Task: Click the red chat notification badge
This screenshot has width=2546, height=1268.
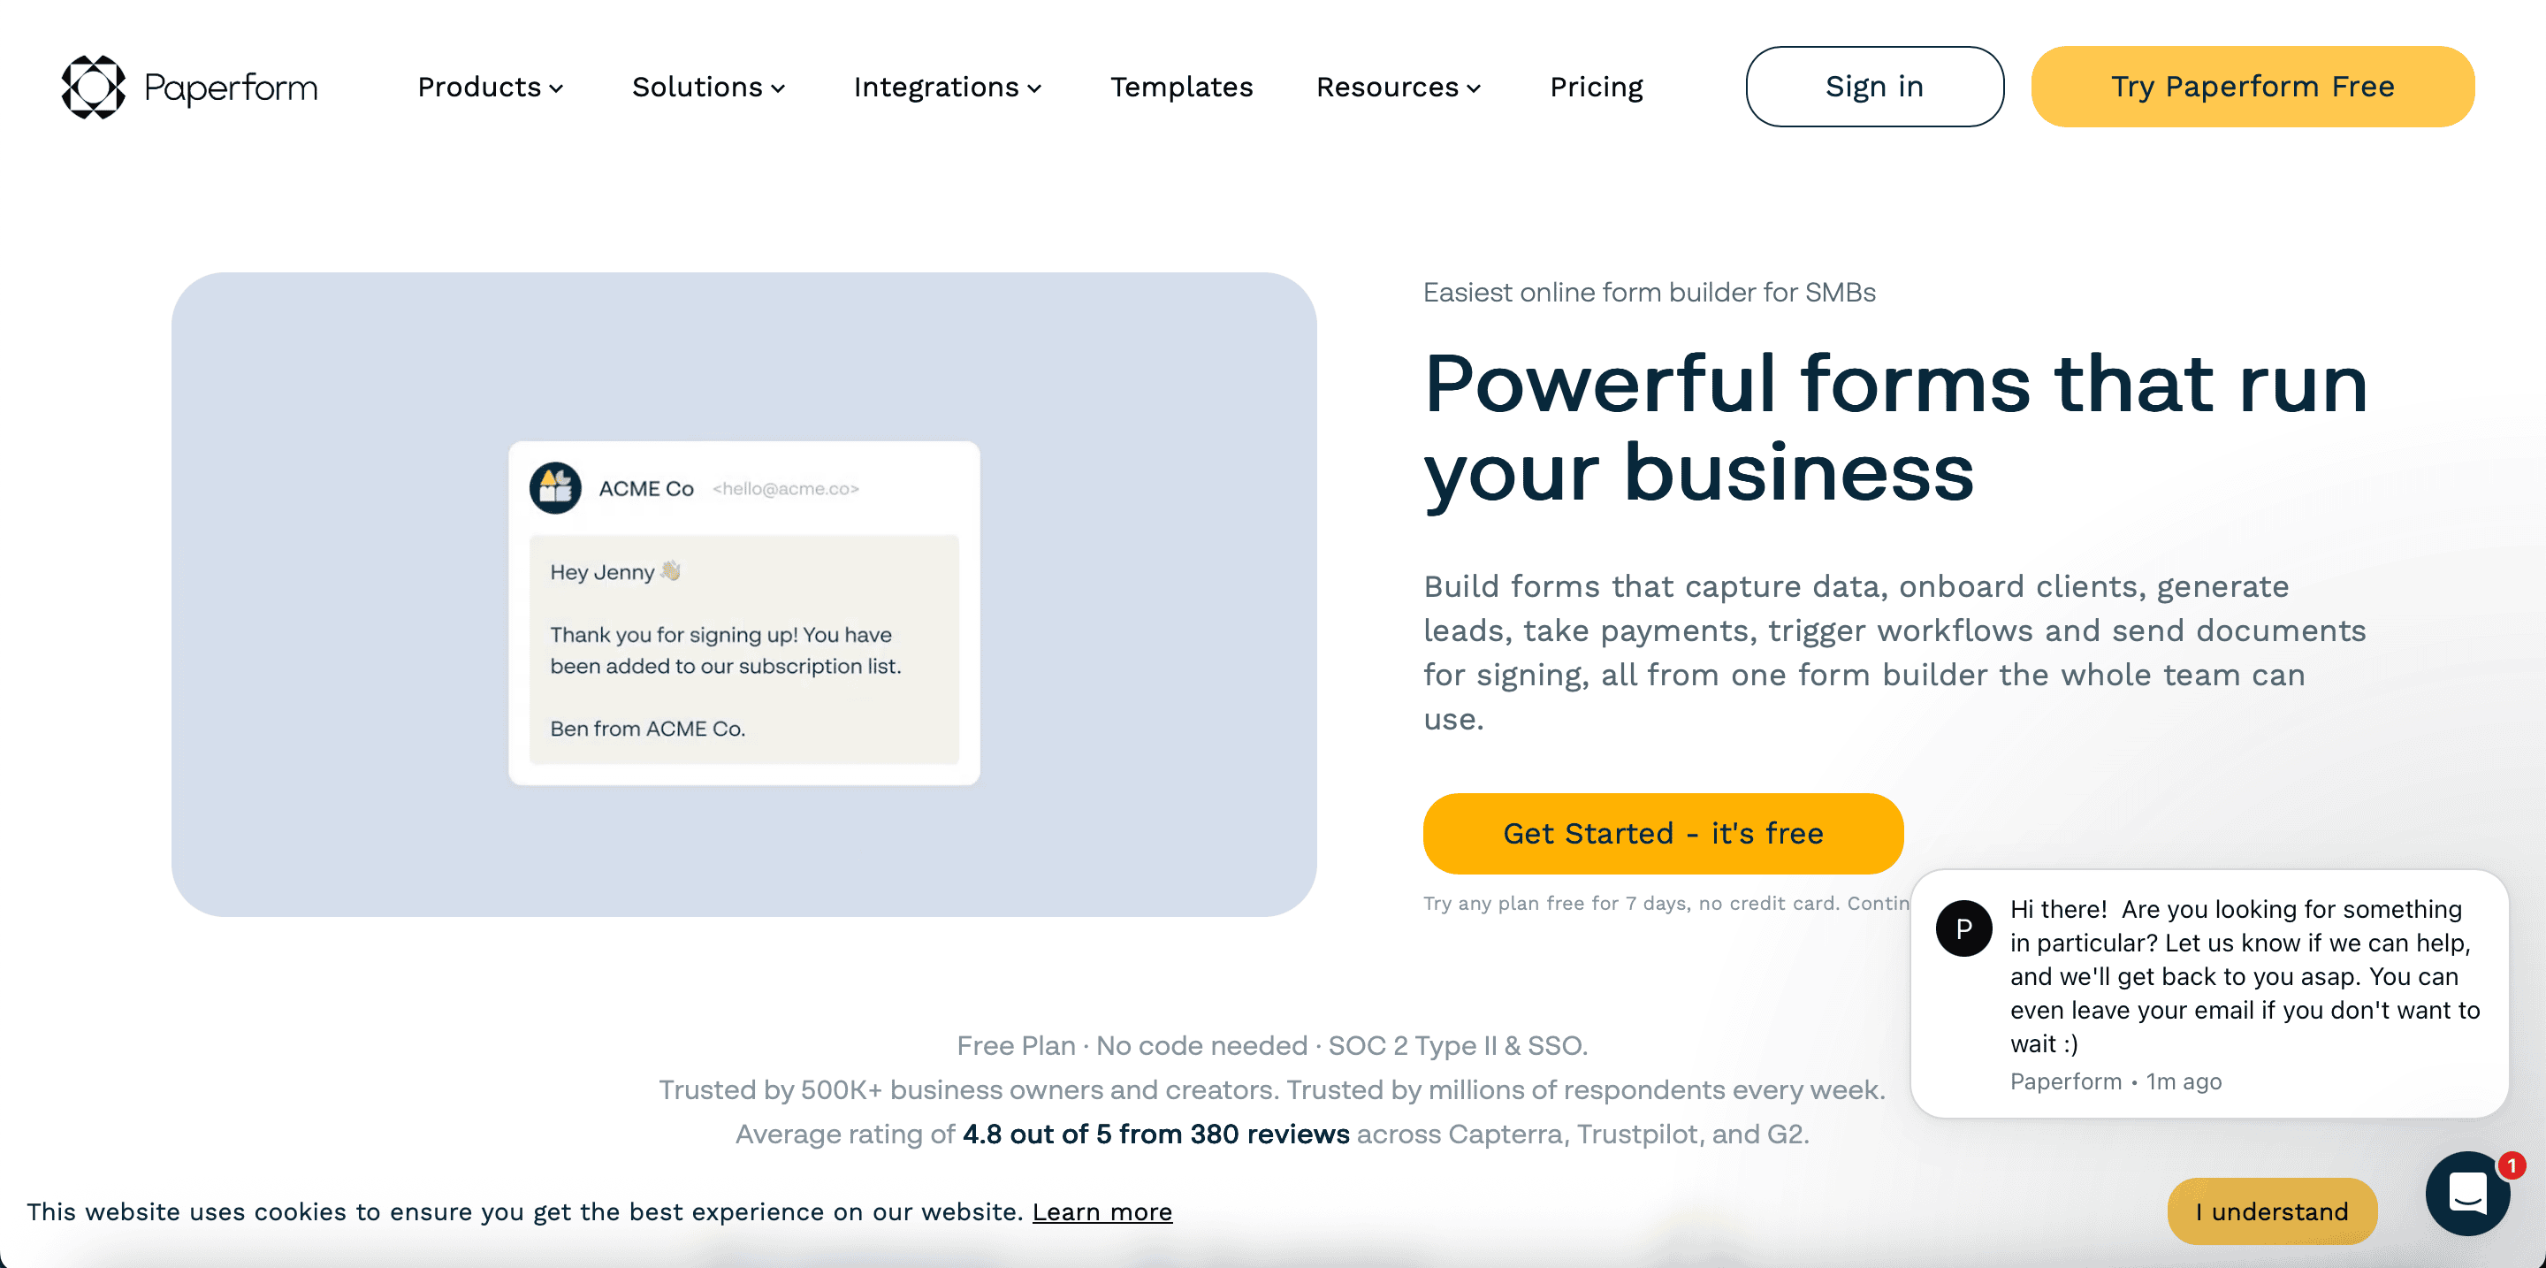Action: [x=2511, y=1166]
